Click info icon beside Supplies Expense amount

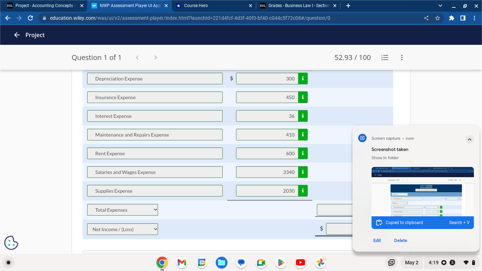pyautogui.click(x=303, y=191)
